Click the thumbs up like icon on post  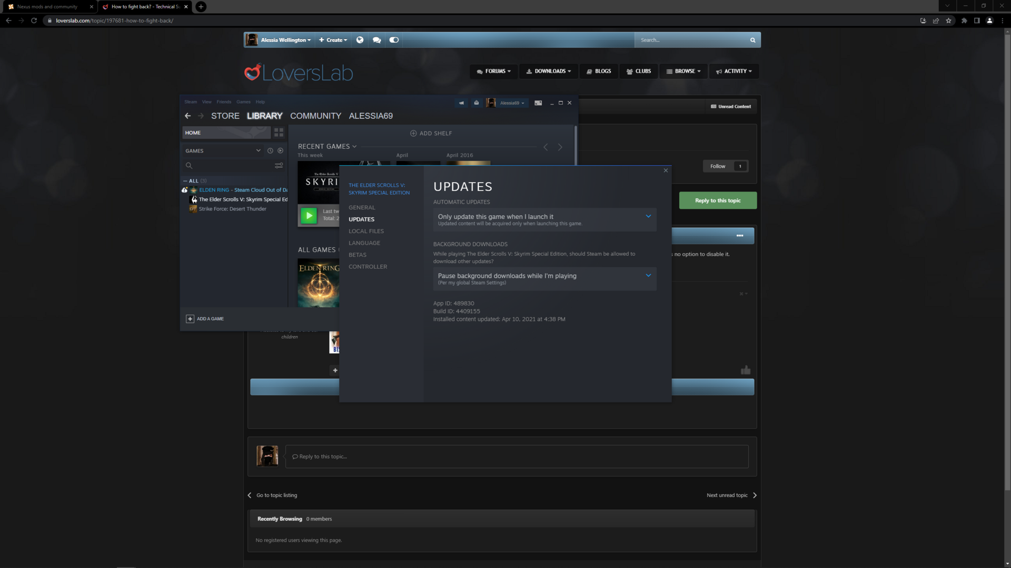coord(746,370)
